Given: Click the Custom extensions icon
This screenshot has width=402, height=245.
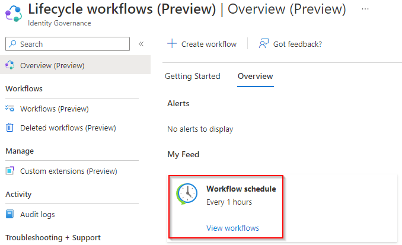Looking at the screenshot, I should click(9, 171).
